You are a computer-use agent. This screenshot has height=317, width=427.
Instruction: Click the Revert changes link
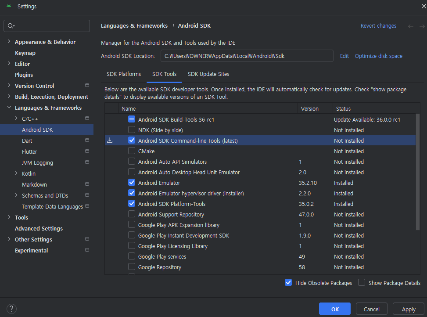(378, 26)
